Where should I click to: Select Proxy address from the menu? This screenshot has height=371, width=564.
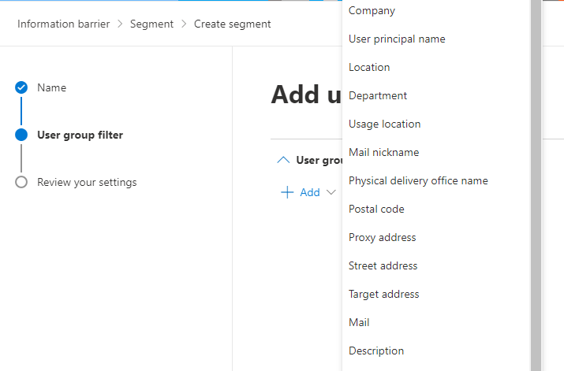(382, 237)
